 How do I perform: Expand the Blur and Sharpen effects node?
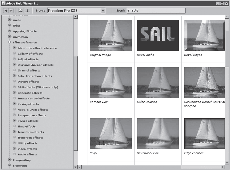(x=14, y=65)
